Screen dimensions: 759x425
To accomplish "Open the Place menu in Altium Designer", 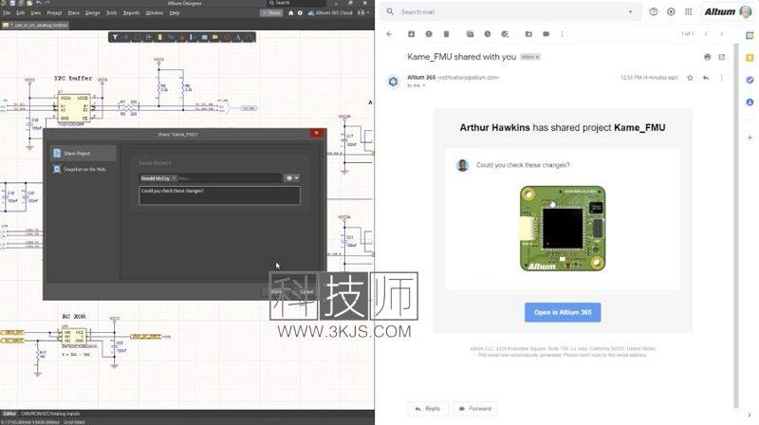I will (74, 13).
